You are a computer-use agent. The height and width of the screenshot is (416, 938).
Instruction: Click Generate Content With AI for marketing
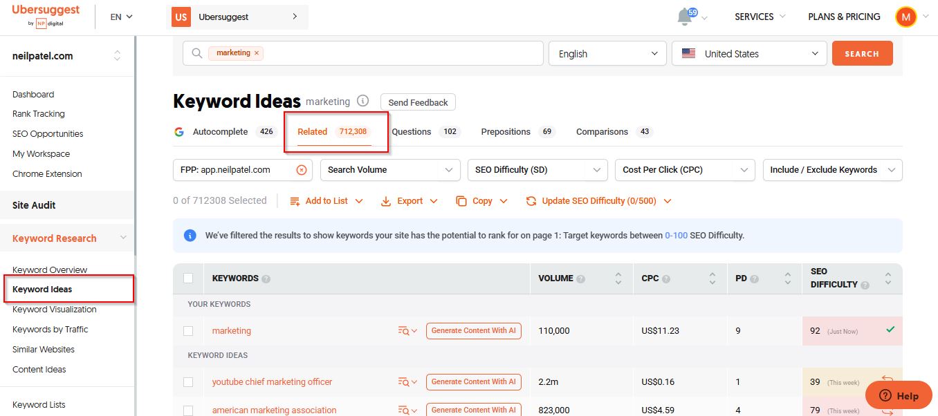[474, 331]
